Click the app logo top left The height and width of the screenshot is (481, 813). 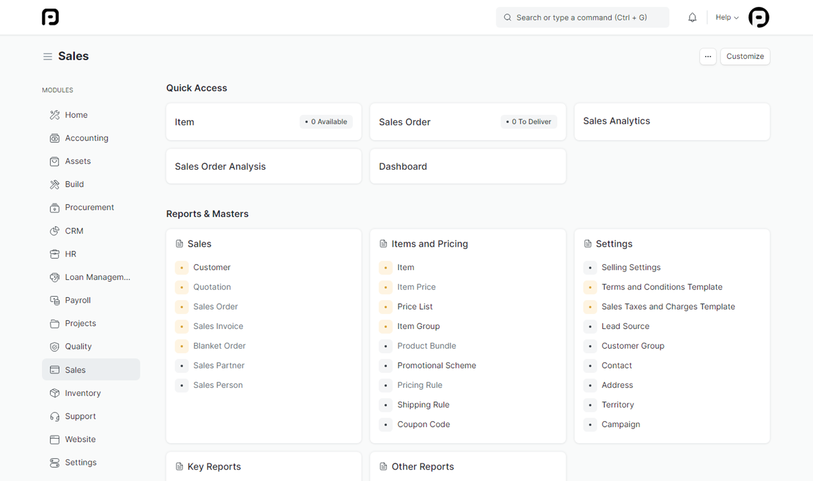pos(50,17)
